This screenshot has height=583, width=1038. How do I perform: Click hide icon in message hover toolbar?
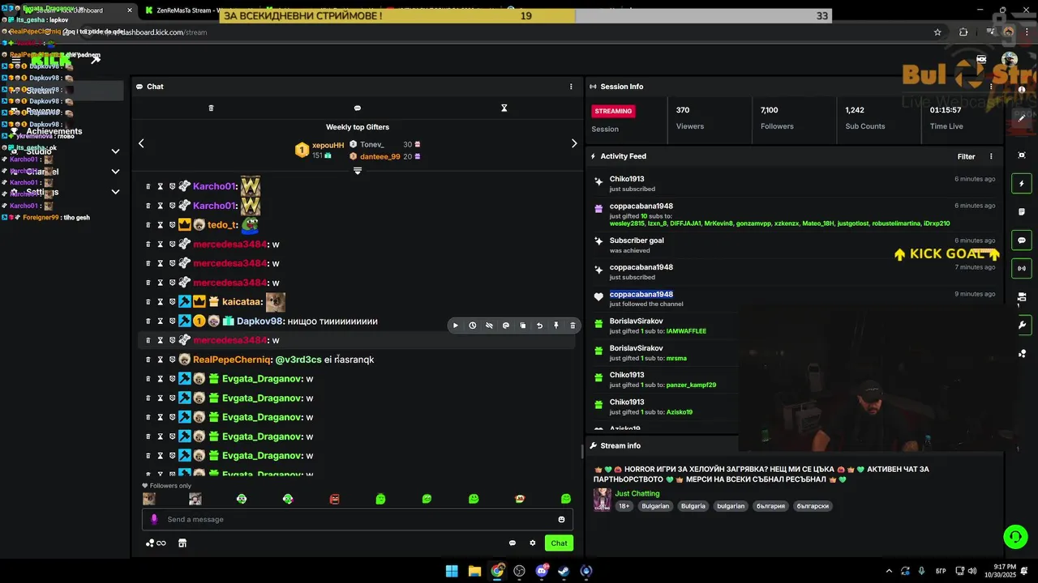[x=489, y=326]
